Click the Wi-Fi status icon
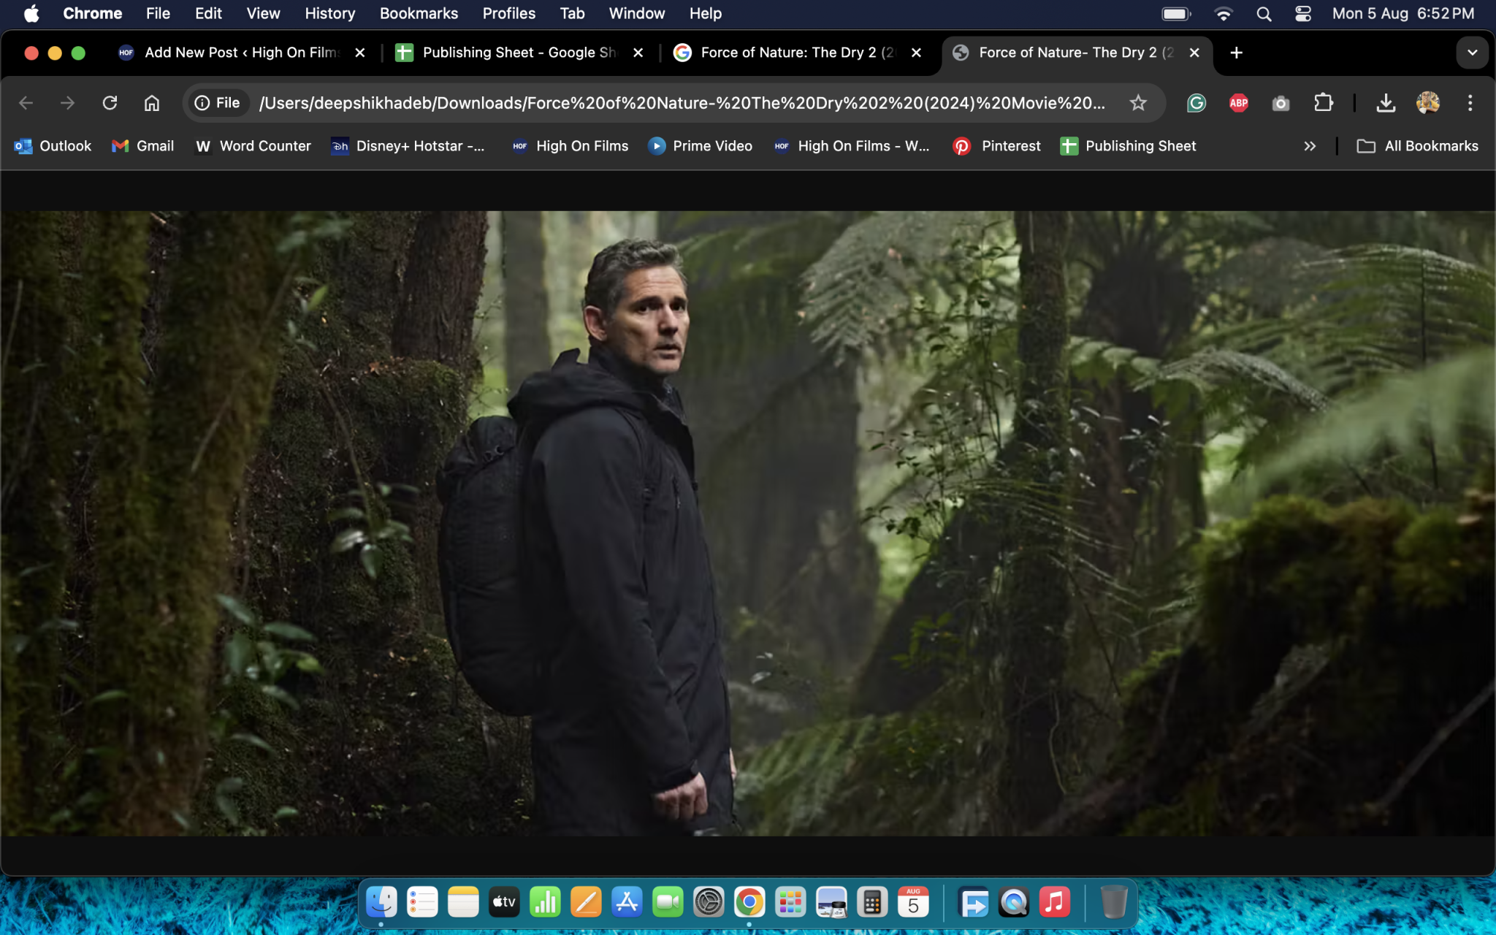Screen dimensions: 1496x935 [x=1223, y=13]
